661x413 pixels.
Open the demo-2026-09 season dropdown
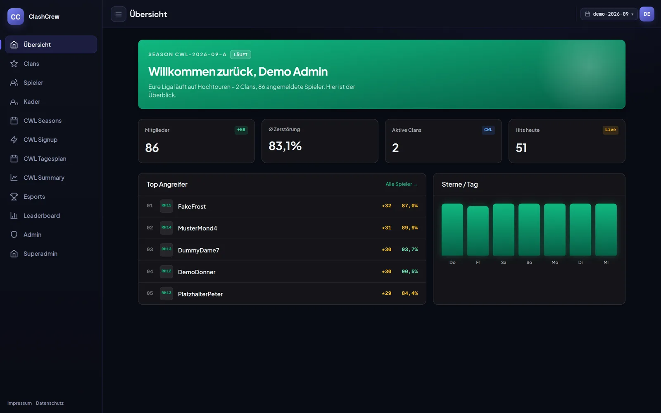pos(609,14)
